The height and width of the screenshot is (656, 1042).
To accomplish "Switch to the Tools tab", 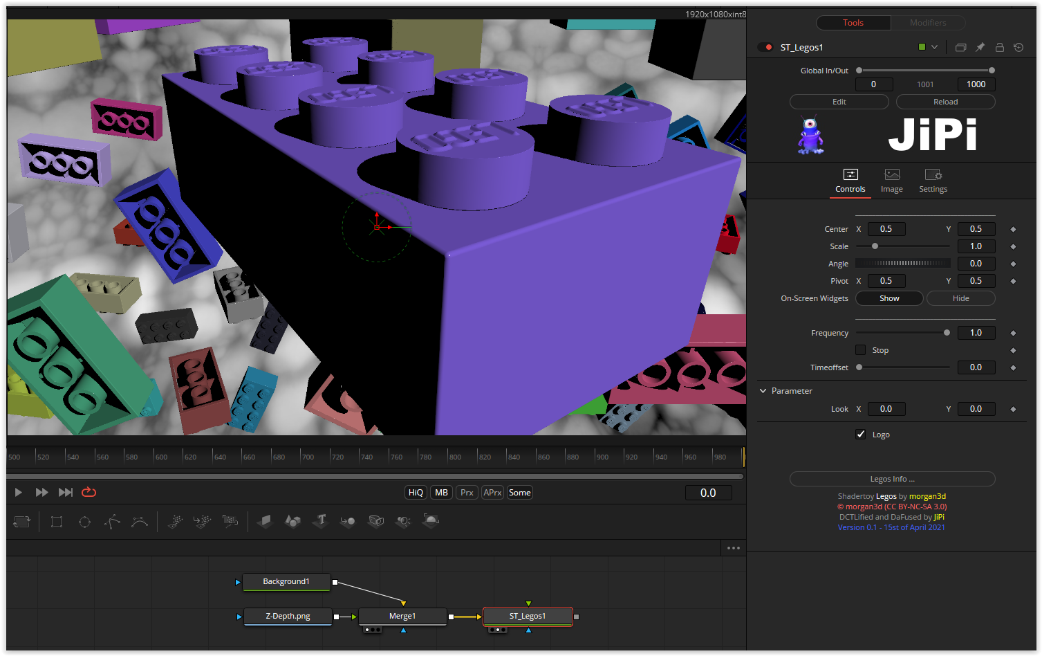I will point(853,23).
